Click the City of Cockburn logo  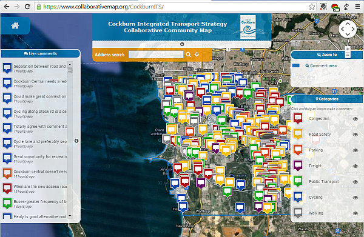[x=248, y=27]
